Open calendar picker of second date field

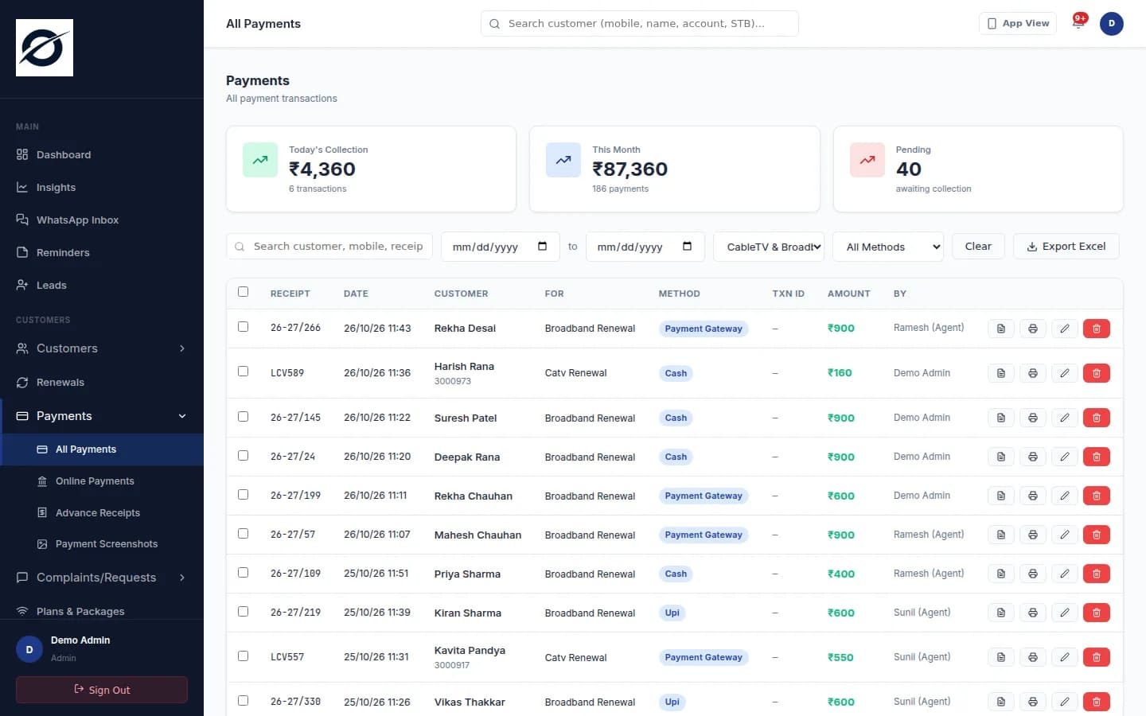point(688,247)
